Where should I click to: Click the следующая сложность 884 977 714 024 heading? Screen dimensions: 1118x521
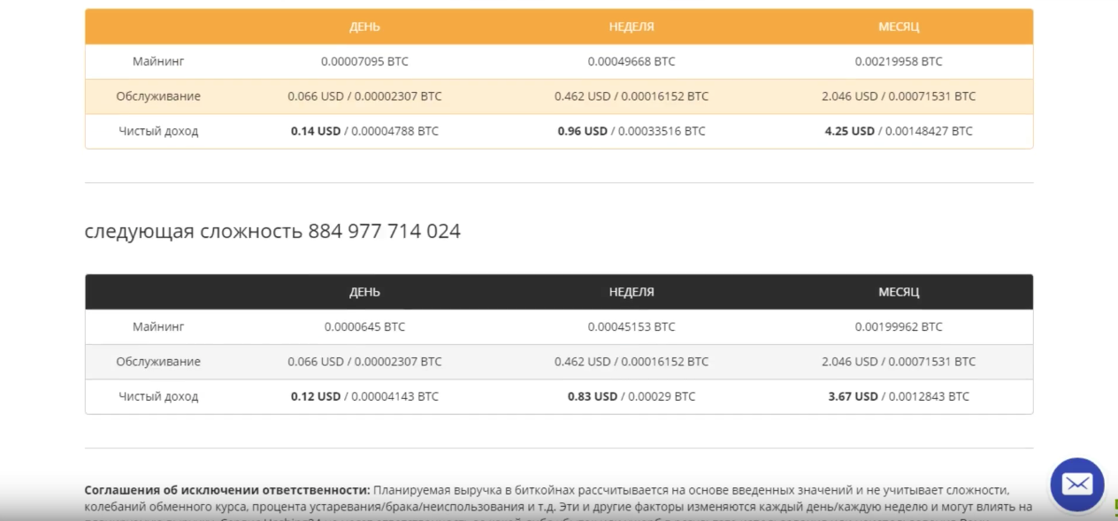tap(272, 232)
